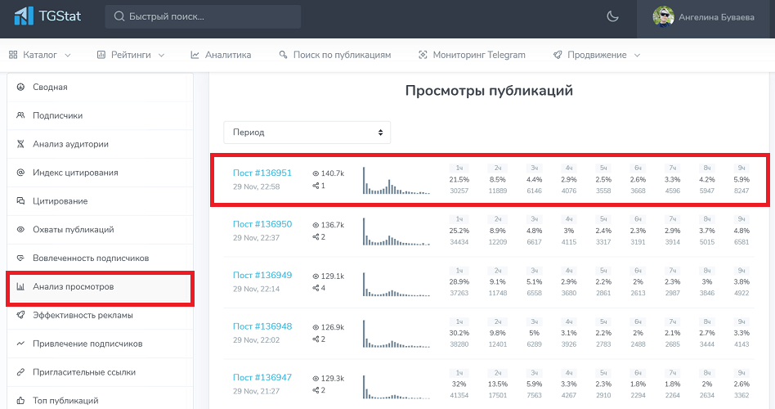The height and width of the screenshot is (409, 775).
Task: Click the TGStat logo icon
Action: pyautogui.click(x=23, y=16)
